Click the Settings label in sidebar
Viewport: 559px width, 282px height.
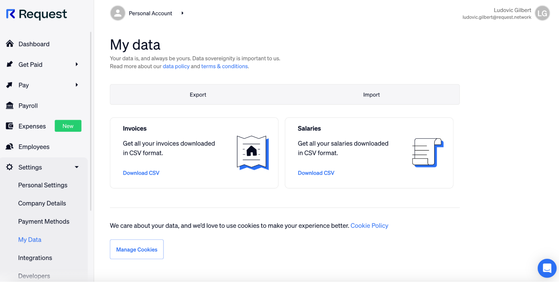(x=30, y=167)
